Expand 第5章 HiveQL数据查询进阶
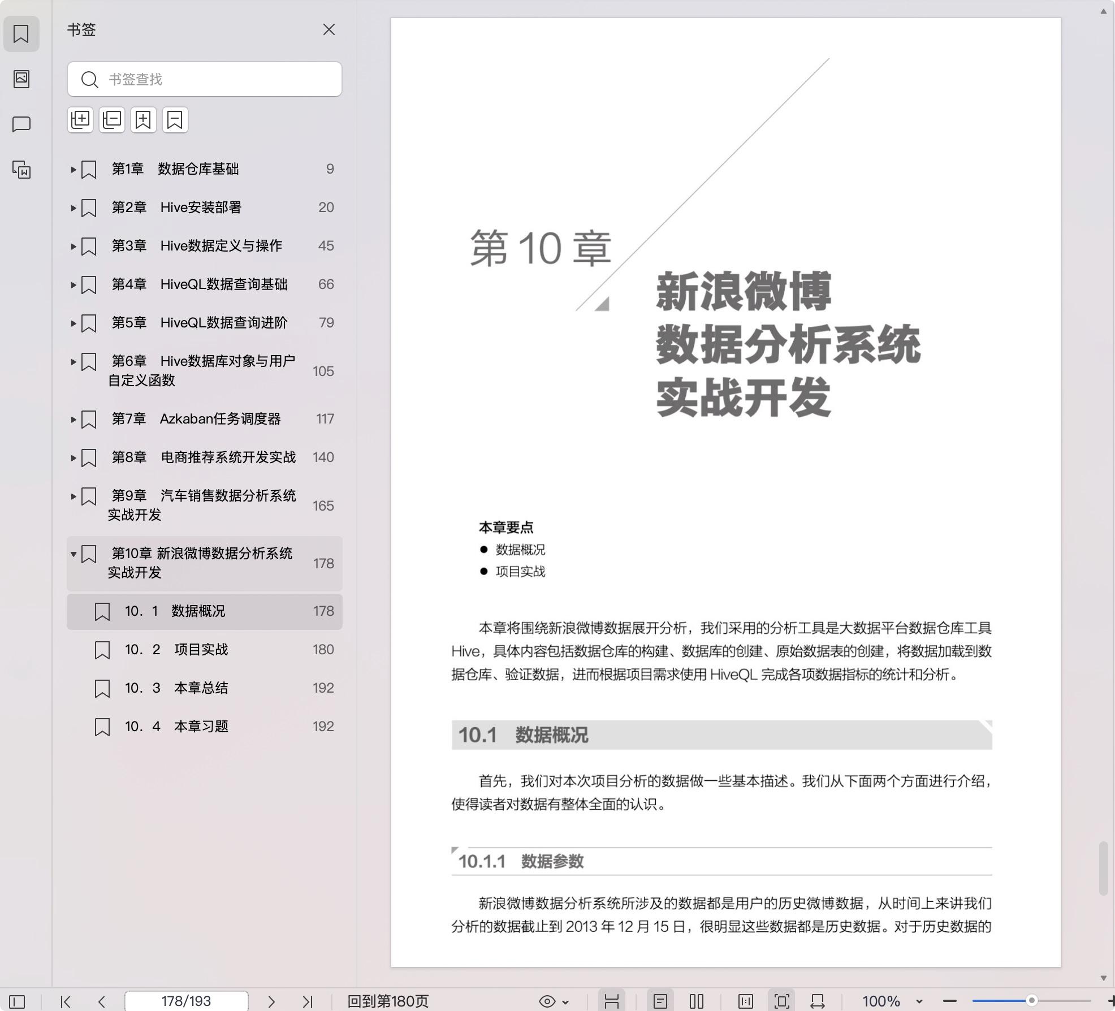Screen dimensions: 1115x1011 pyautogui.click(x=73, y=323)
